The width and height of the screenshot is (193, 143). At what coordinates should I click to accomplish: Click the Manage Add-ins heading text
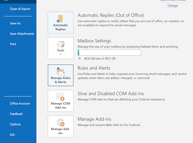[x=95, y=119]
